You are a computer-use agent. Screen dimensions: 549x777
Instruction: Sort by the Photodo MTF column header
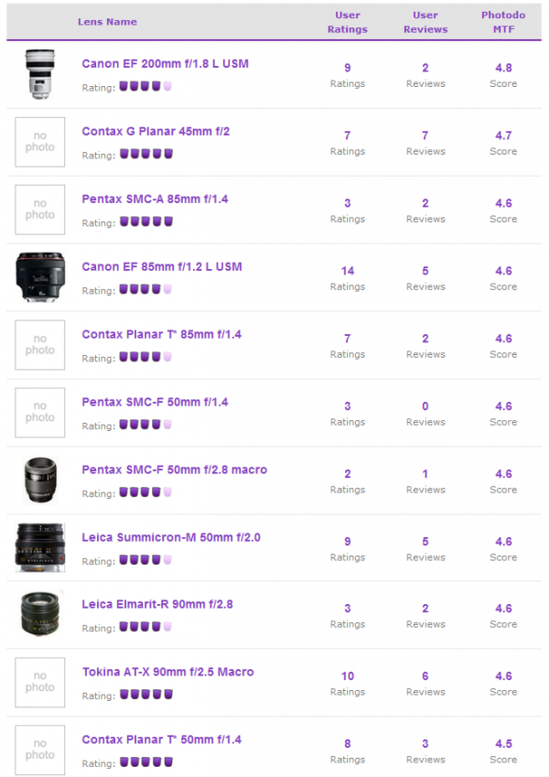pyautogui.click(x=503, y=22)
